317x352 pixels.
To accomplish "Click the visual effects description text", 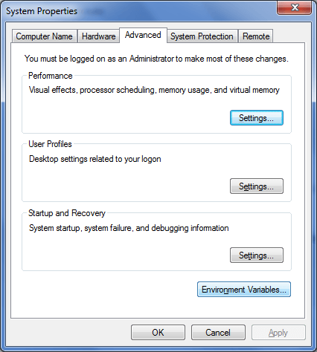I will [154, 90].
